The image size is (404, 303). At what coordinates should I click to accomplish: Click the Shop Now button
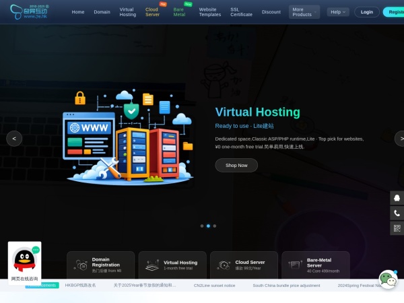[x=236, y=165]
